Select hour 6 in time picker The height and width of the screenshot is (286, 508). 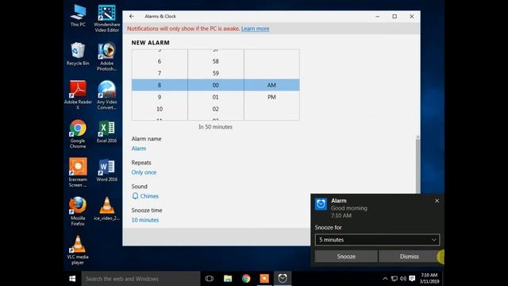(x=160, y=61)
